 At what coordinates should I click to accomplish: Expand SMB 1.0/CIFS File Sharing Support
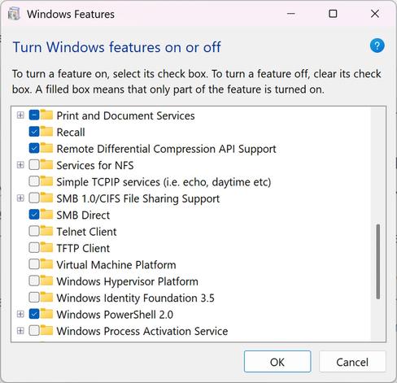click(20, 198)
